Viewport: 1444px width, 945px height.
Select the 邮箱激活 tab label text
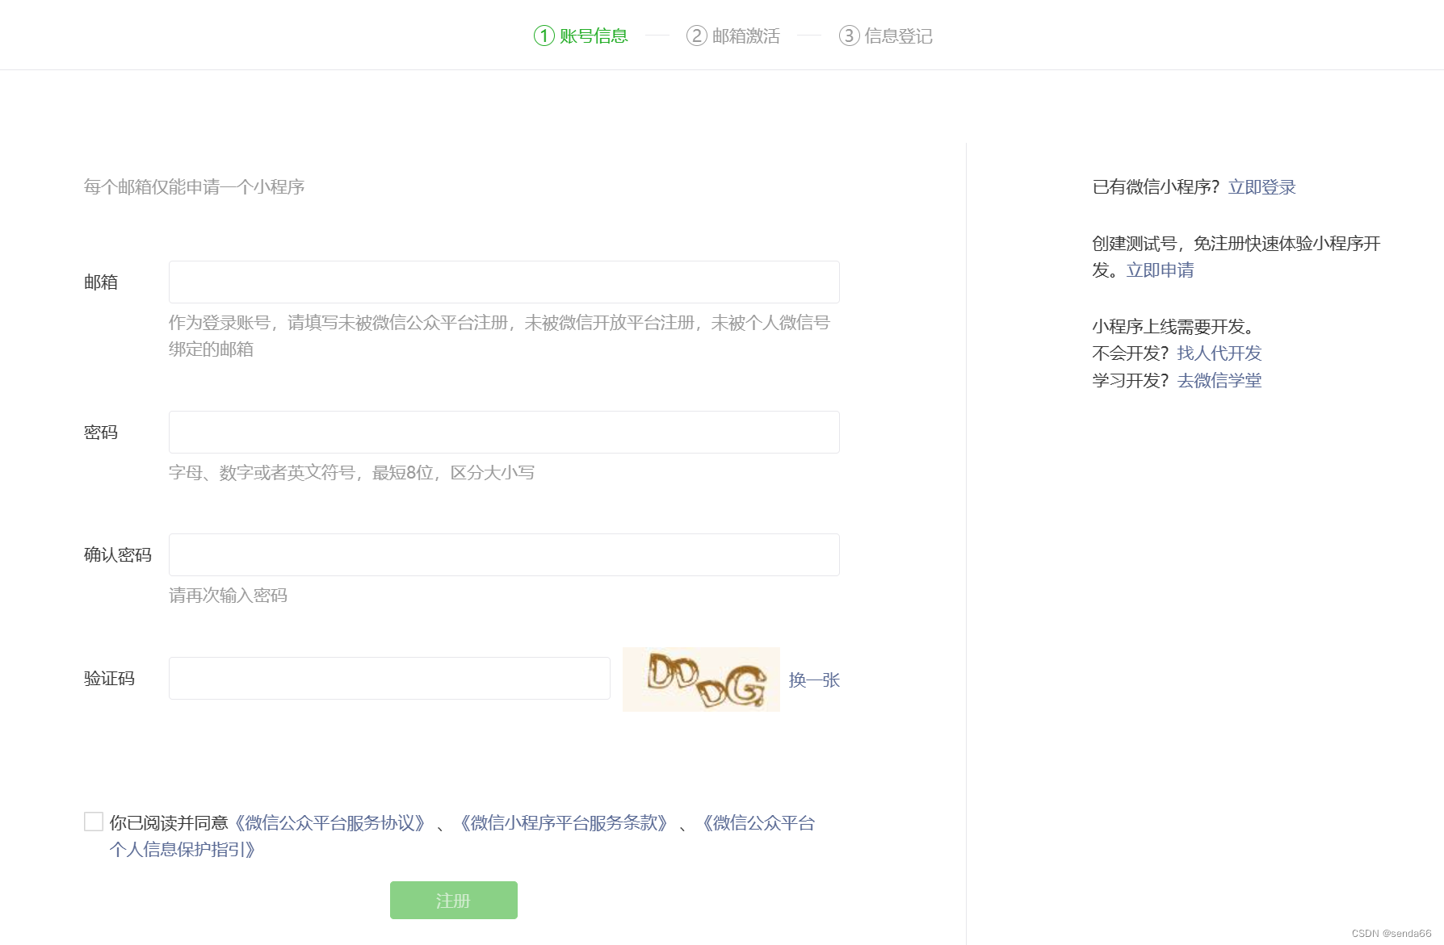(745, 36)
